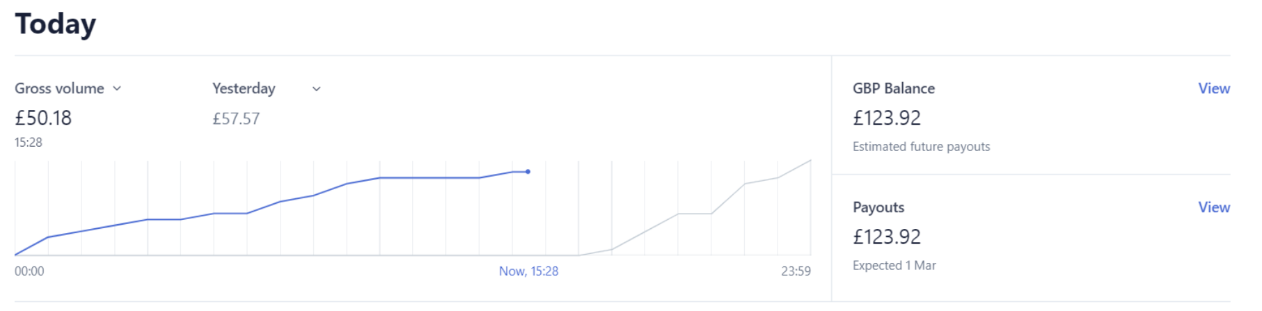1262x311 pixels.
Task: Click the chevron icon beside Gross volume
Action: (117, 88)
